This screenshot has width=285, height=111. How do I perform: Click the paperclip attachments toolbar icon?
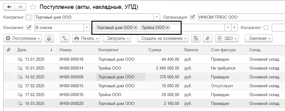coord(208,38)
